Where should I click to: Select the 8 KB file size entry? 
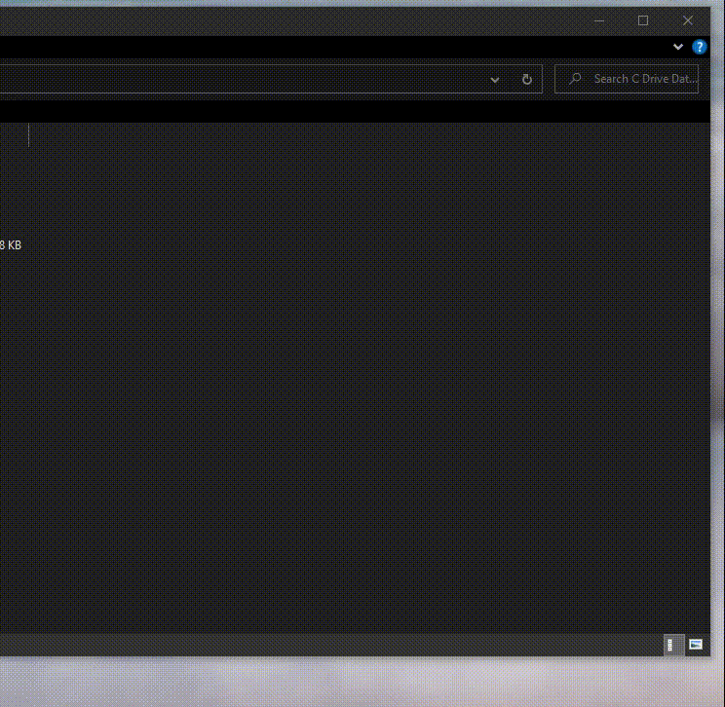pyautogui.click(x=10, y=244)
